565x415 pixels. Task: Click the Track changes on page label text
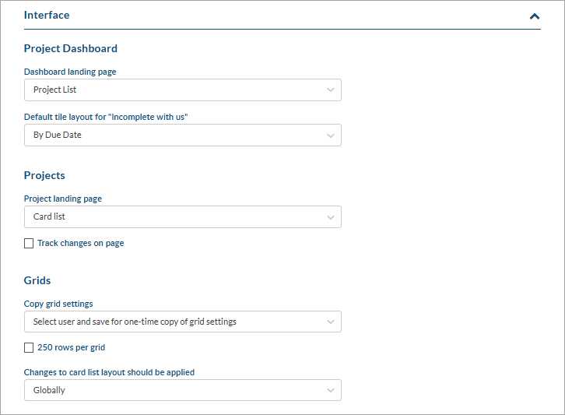click(x=81, y=244)
